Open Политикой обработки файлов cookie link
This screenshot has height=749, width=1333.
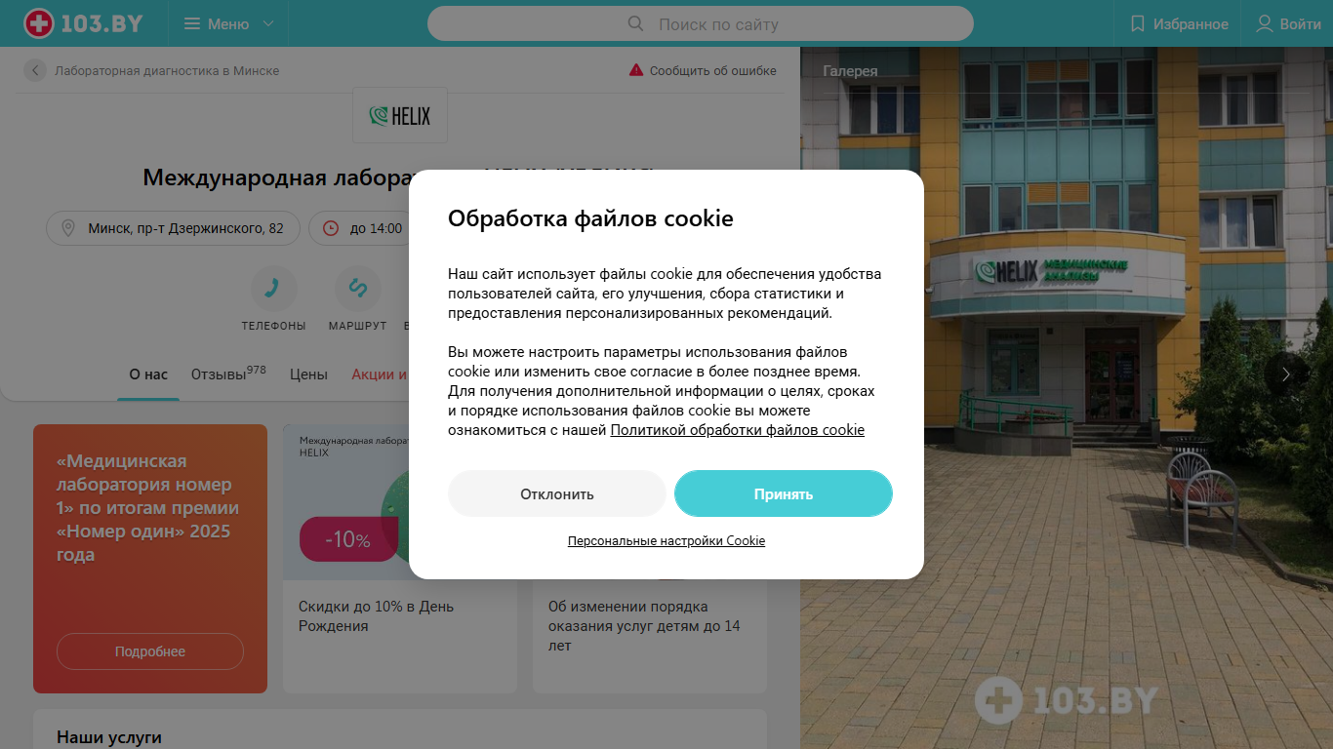[738, 430]
